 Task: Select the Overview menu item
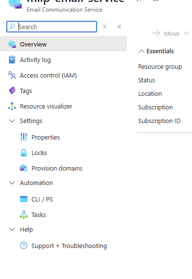(64, 44)
